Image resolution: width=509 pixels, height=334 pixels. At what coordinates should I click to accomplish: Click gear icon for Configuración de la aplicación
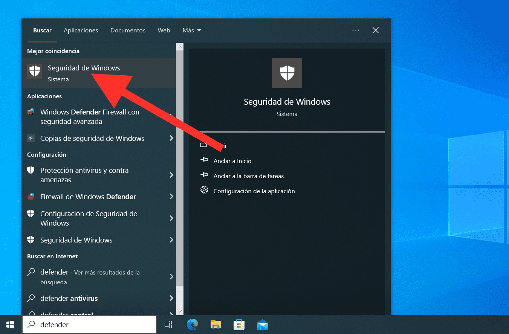(204, 190)
